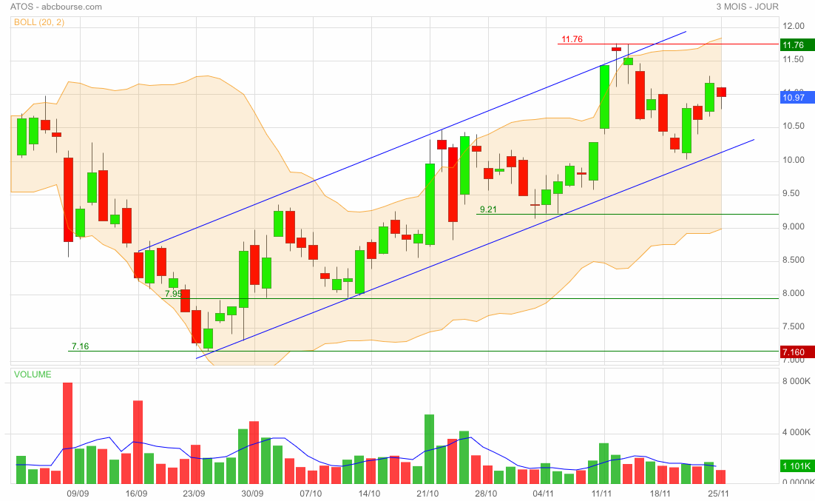Click the 28/10 date label
This screenshot has height=501, width=815.
tap(486, 494)
